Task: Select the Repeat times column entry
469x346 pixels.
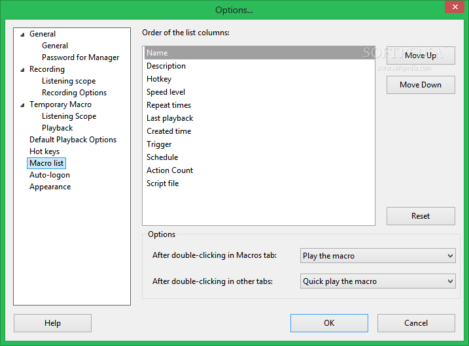Action: tap(260, 105)
